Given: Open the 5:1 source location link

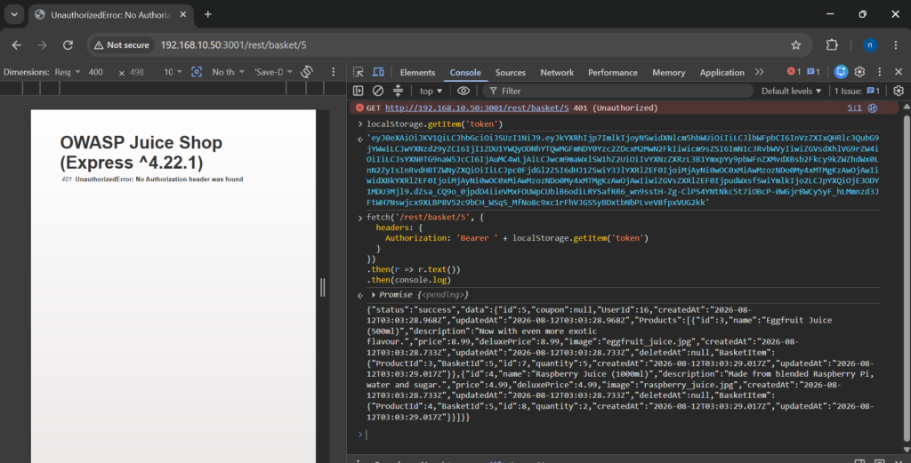Looking at the screenshot, I should click(x=854, y=108).
